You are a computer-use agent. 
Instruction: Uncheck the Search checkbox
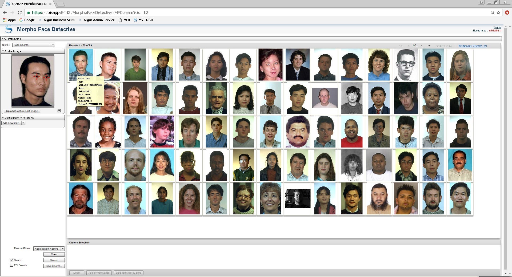[12, 260]
